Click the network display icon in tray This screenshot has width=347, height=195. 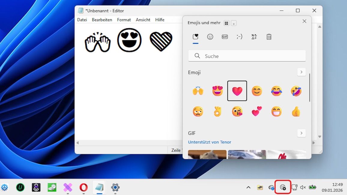click(x=294, y=187)
